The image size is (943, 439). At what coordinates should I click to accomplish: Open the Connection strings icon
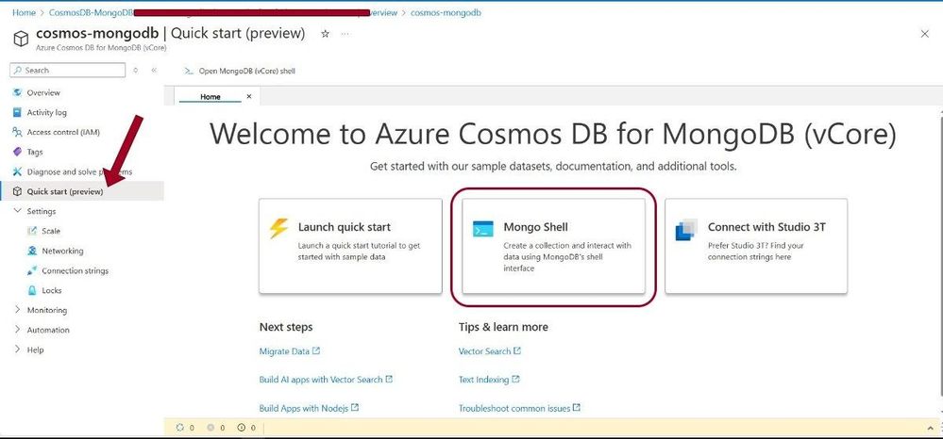(x=32, y=270)
